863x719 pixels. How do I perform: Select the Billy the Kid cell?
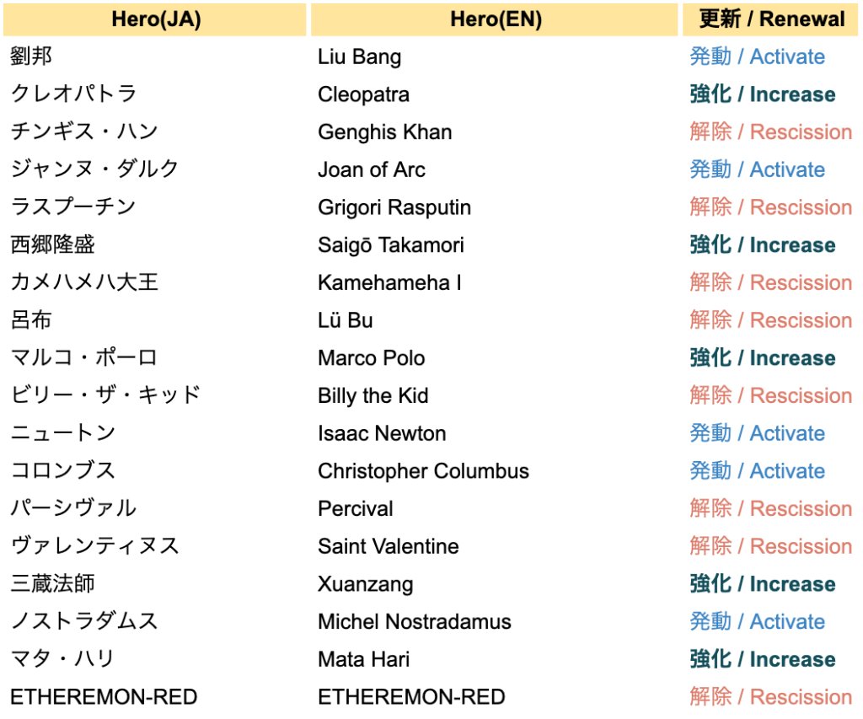tap(373, 395)
